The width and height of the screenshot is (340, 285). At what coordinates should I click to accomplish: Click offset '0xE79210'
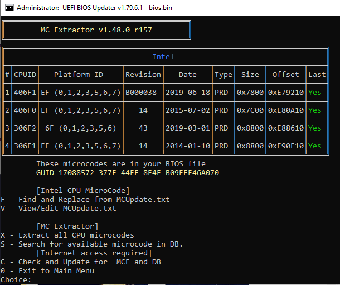(x=286, y=93)
